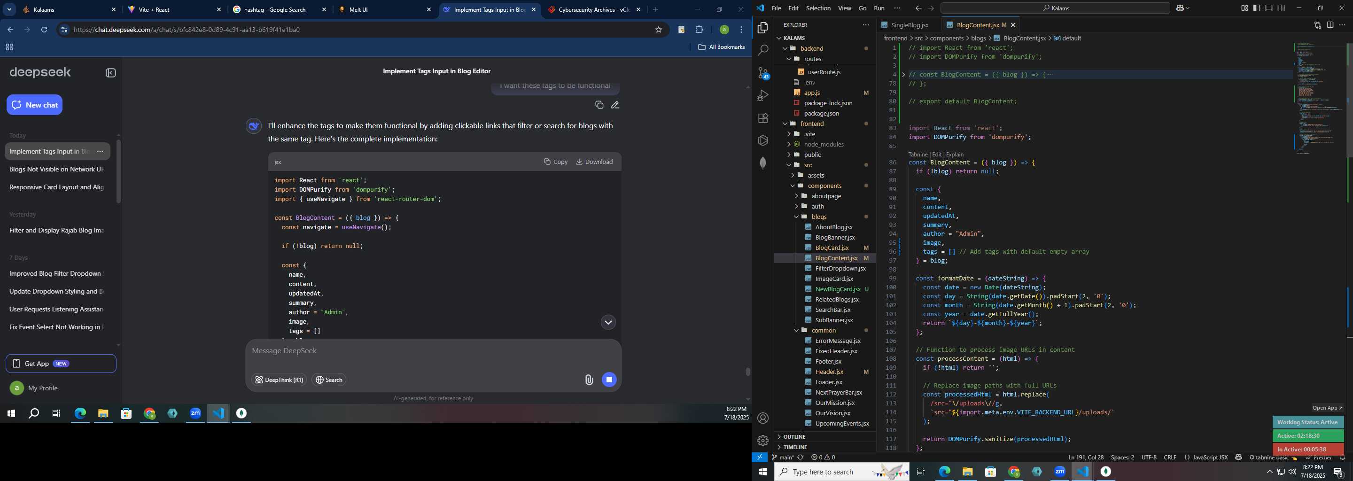Reload the DeepSeek page in Chrome

click(x=45, y=30)
